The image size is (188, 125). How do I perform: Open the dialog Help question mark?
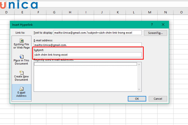152,24
